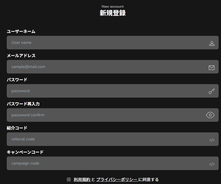The width and height of the screenshot is (221, 184).
Task: Toggle password visibility with the eye icon
Action: coord(210,115)
